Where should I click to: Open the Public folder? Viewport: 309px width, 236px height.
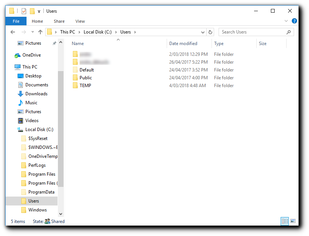[86, 77]
